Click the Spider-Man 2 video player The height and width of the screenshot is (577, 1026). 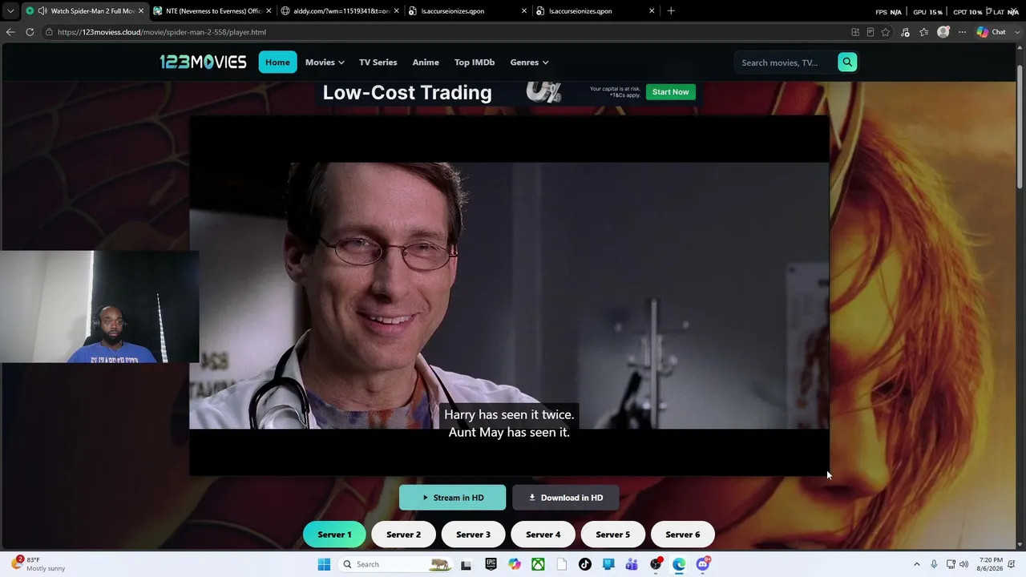point(509,296)
